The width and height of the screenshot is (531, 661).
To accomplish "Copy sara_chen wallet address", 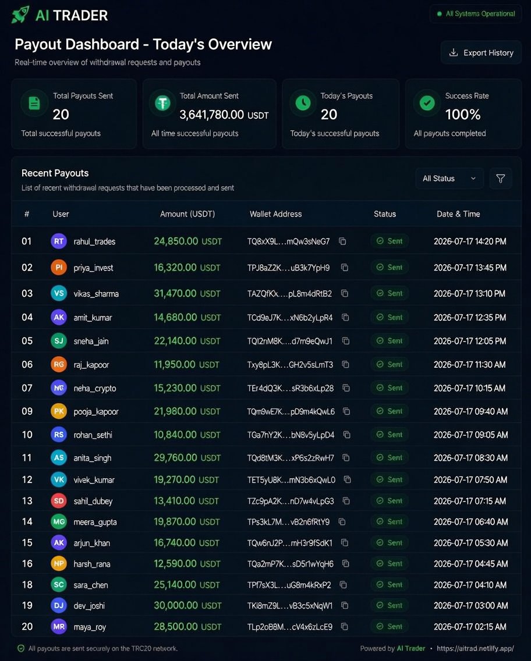I will [344, 585].
